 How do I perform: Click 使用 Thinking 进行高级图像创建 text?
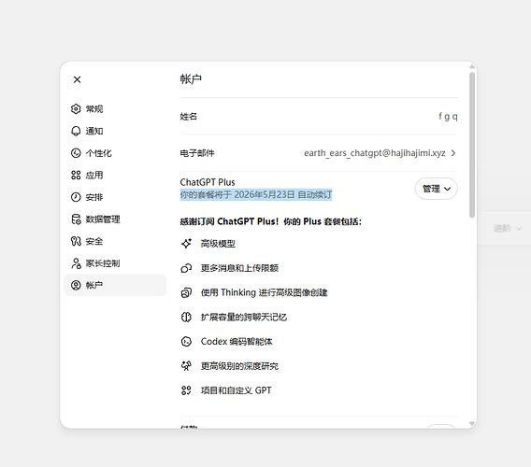(x=265, y=292)
